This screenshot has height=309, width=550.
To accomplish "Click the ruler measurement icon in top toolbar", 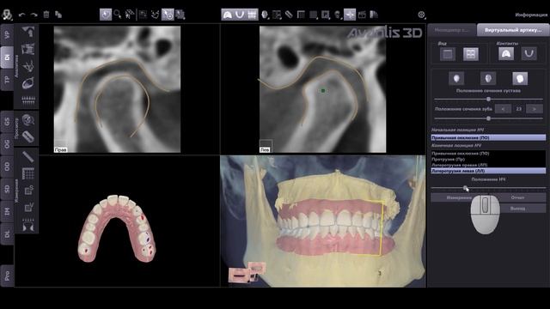I will [x=289, y=15].
